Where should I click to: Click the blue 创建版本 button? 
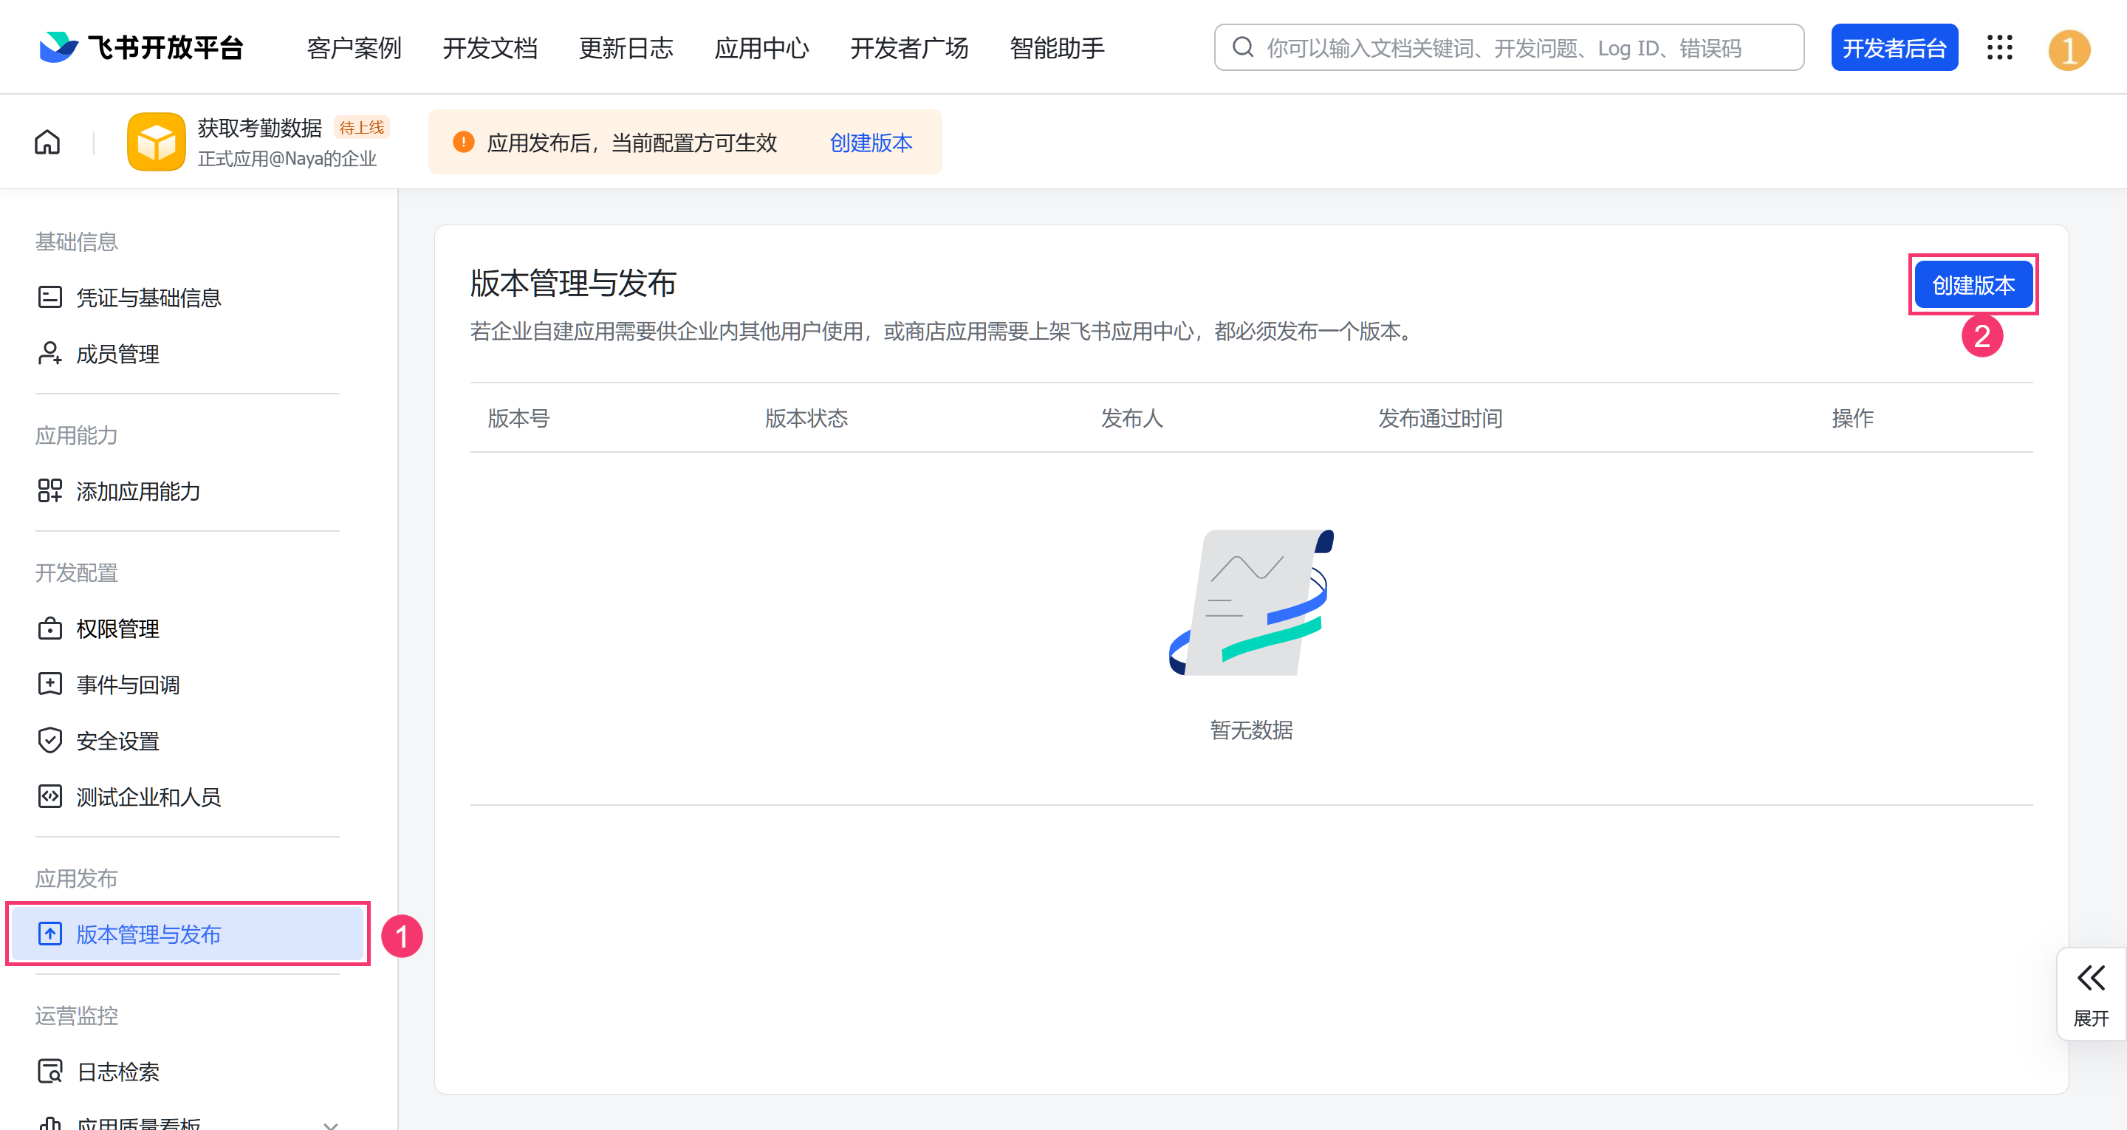[x=1973, y=285]
